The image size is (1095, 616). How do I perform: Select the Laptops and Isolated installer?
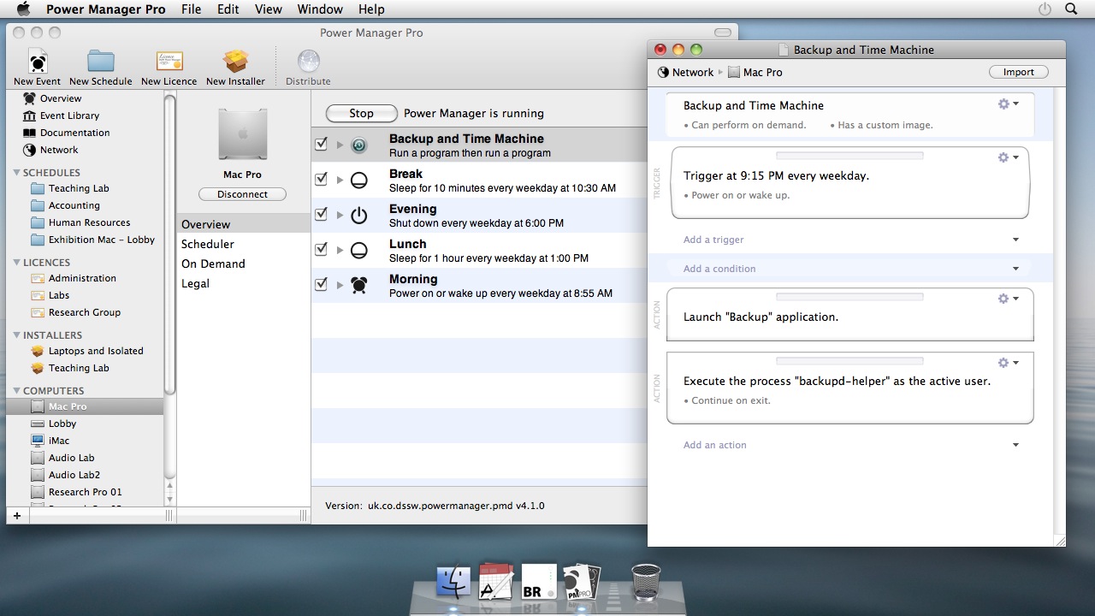[x=96, y=351]
